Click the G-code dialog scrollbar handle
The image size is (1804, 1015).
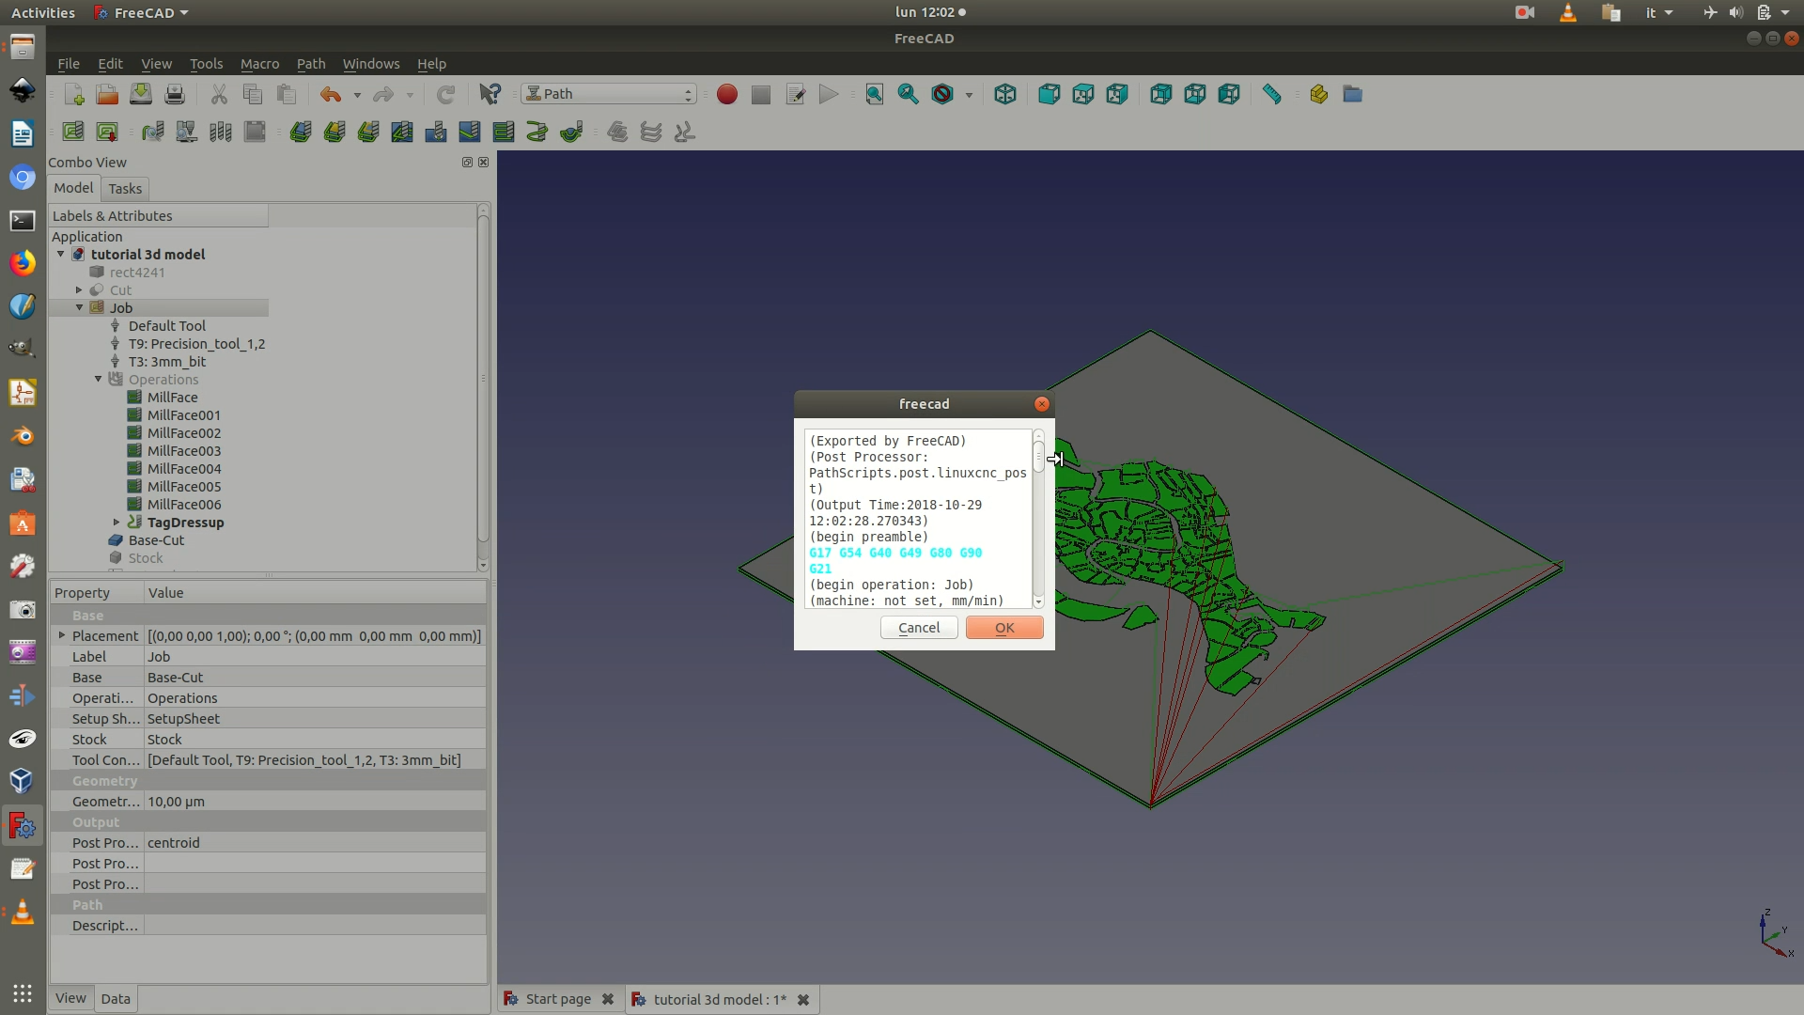tap(1038, 456)
